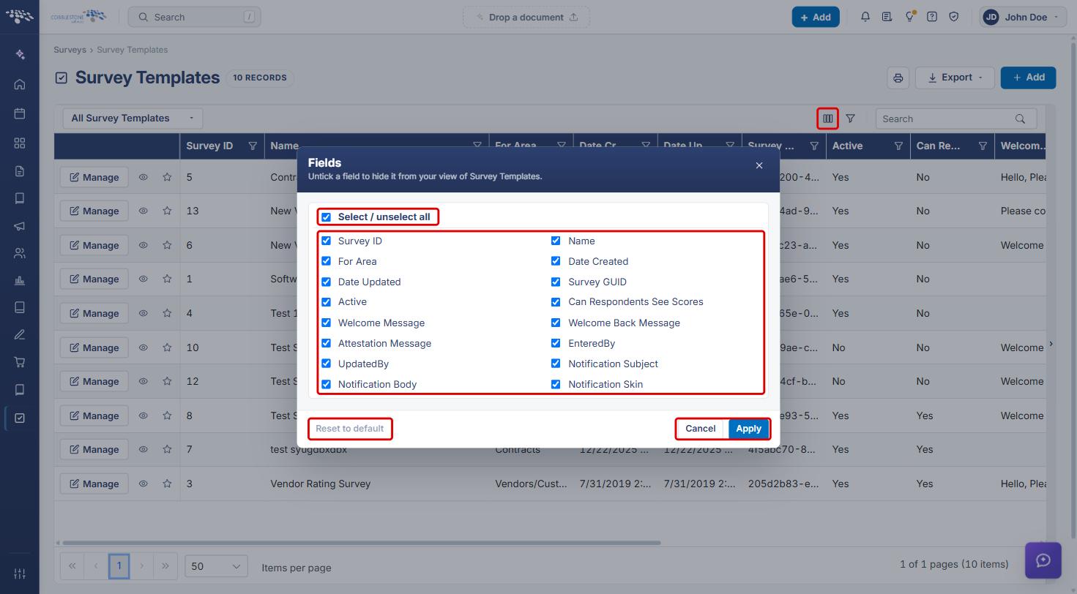
Task: Open the settings sliders icon at sidebar bottom
Action: coord(20,574)
